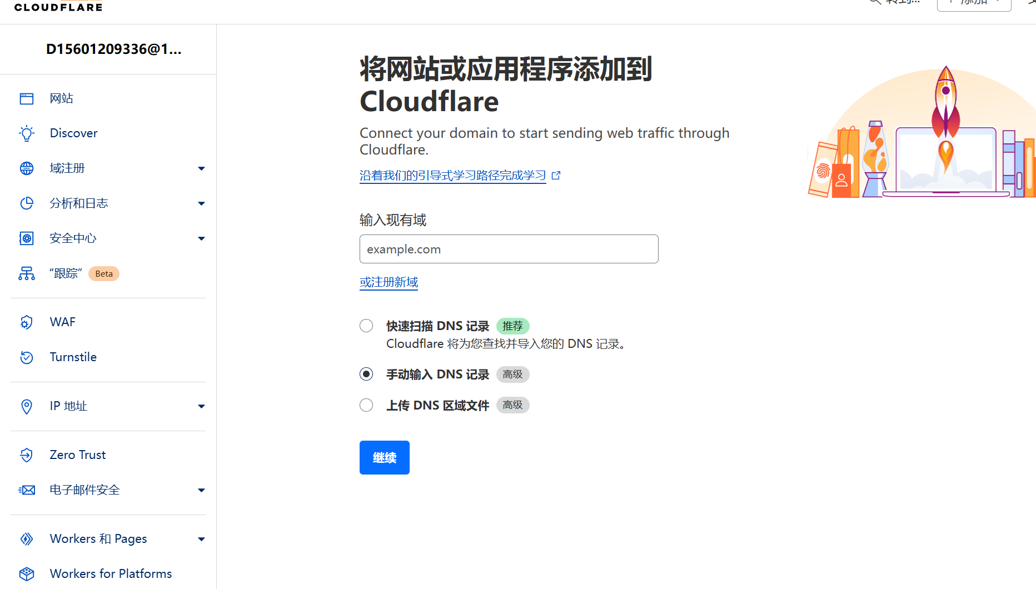Image resolution: width=1036 pixels, height=589 pixels.
Task: Follow the guided learning path link
Action: (453, 176)
